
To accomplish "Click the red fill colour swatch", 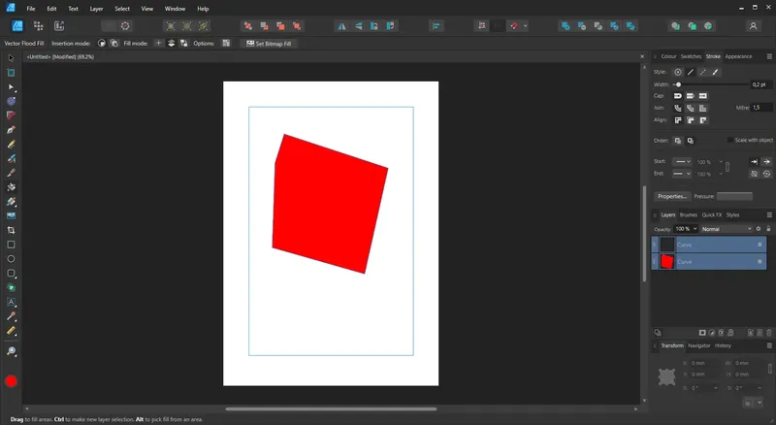I will (11, 381).
